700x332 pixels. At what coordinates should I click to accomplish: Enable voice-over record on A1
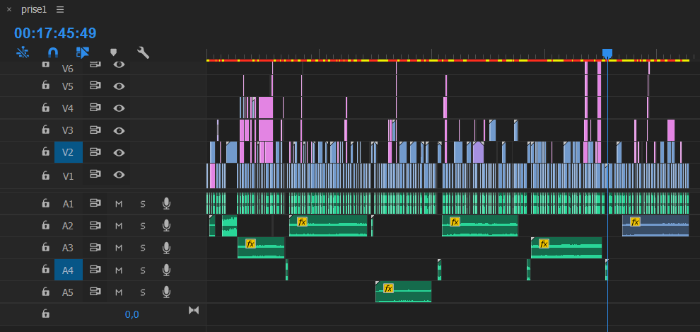point(167,204)
